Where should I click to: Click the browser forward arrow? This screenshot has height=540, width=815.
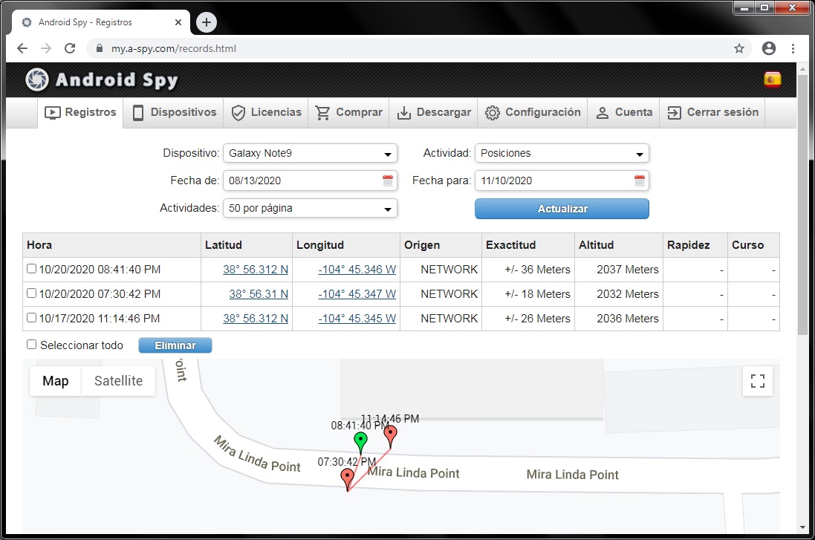pos(46,48)
